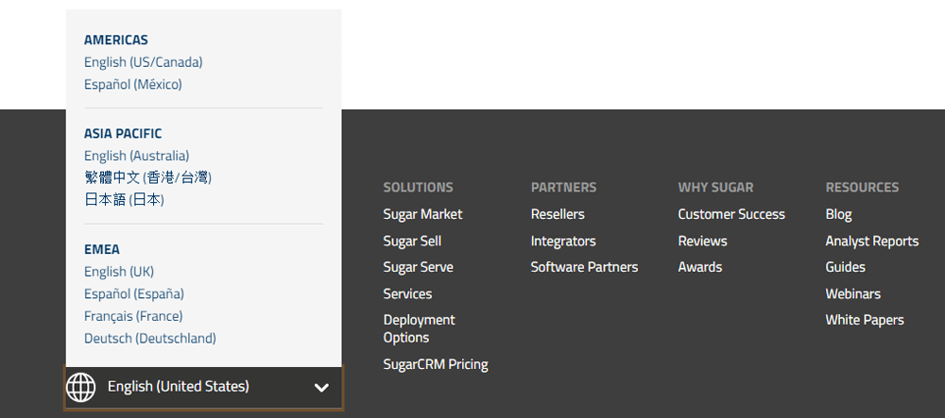Screen dimensions: 945x418
Task: Open the Blog link
Action: (x=839, y=214)
